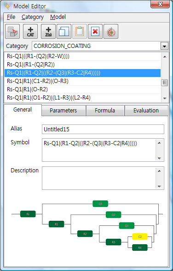
Task: Click the model list scrollbar thumb
Action: coord(165,82)
